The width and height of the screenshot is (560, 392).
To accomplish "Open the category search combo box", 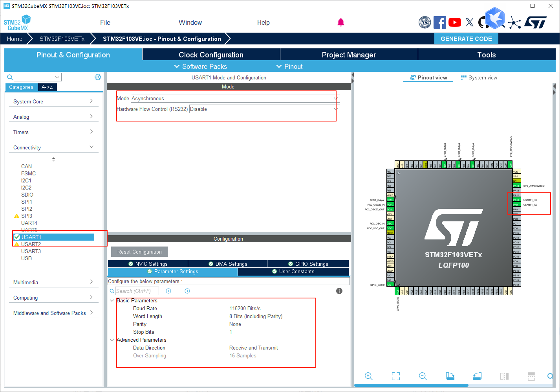I will pyautogui.click(x=38, y=77).
